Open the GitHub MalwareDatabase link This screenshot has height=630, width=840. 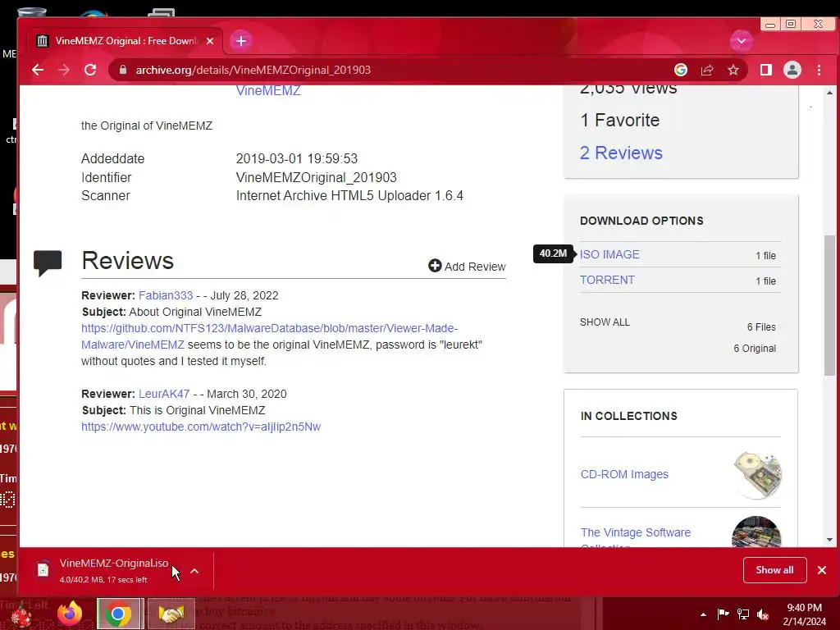(269, 336)
